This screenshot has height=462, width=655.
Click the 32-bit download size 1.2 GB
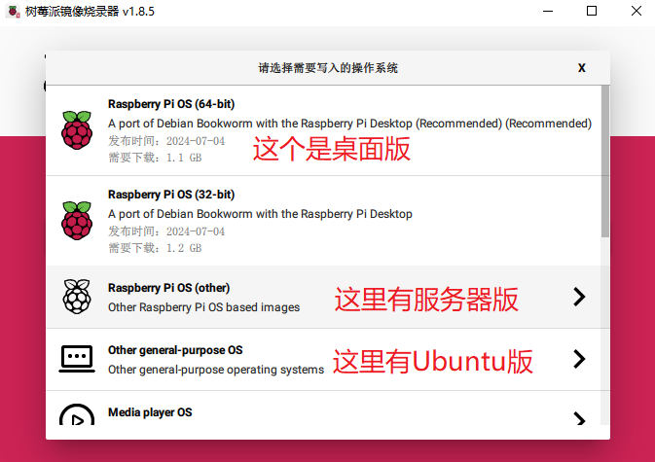point(184,248)
